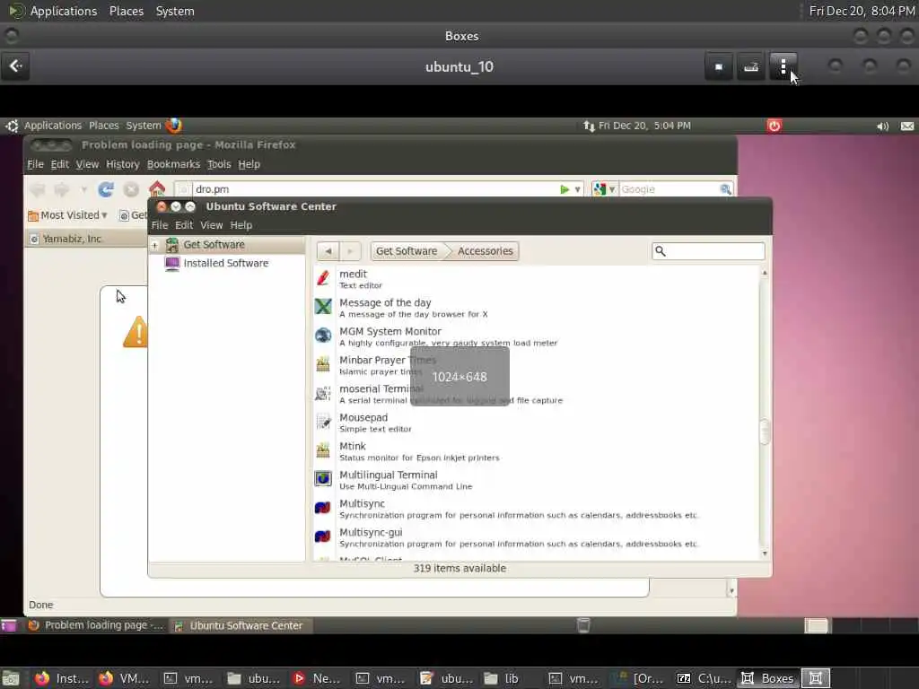Click Firefox back arrow
Image resolution: width=919 pixels, height=689 pixels.
pos(38,189)
